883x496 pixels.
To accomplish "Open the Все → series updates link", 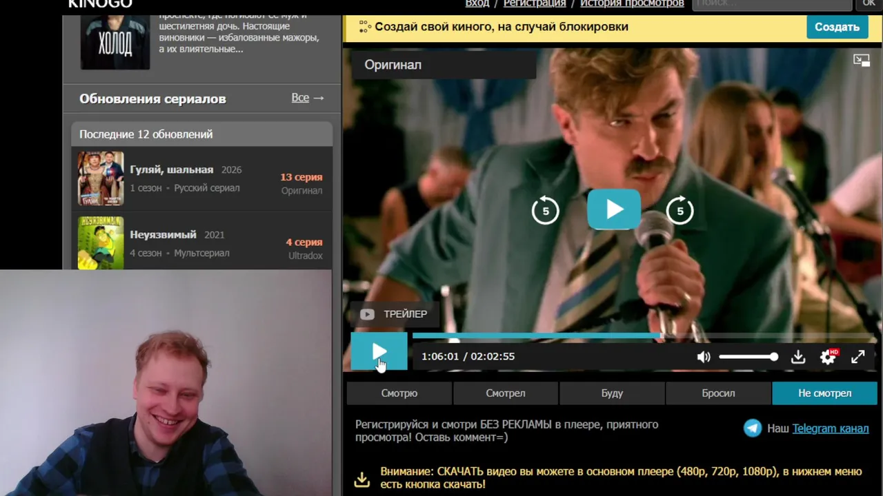I will [x=308, y=98].
